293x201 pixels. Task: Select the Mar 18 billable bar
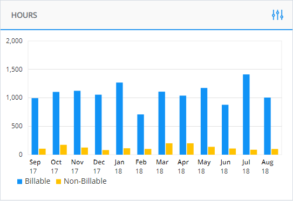pos(162,123)
